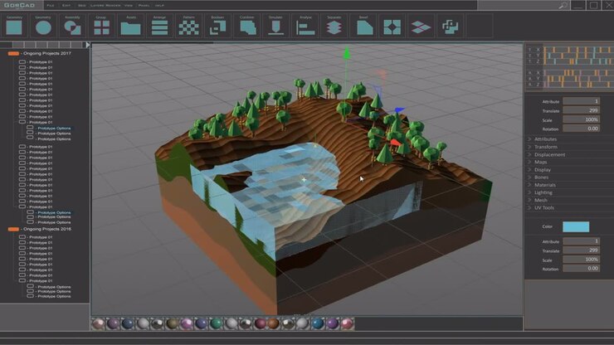Image resolution: width=614 pixels, height=345 pixels.
Task: Click the red X-axis gizmo arrow
Action: point(396,142)
